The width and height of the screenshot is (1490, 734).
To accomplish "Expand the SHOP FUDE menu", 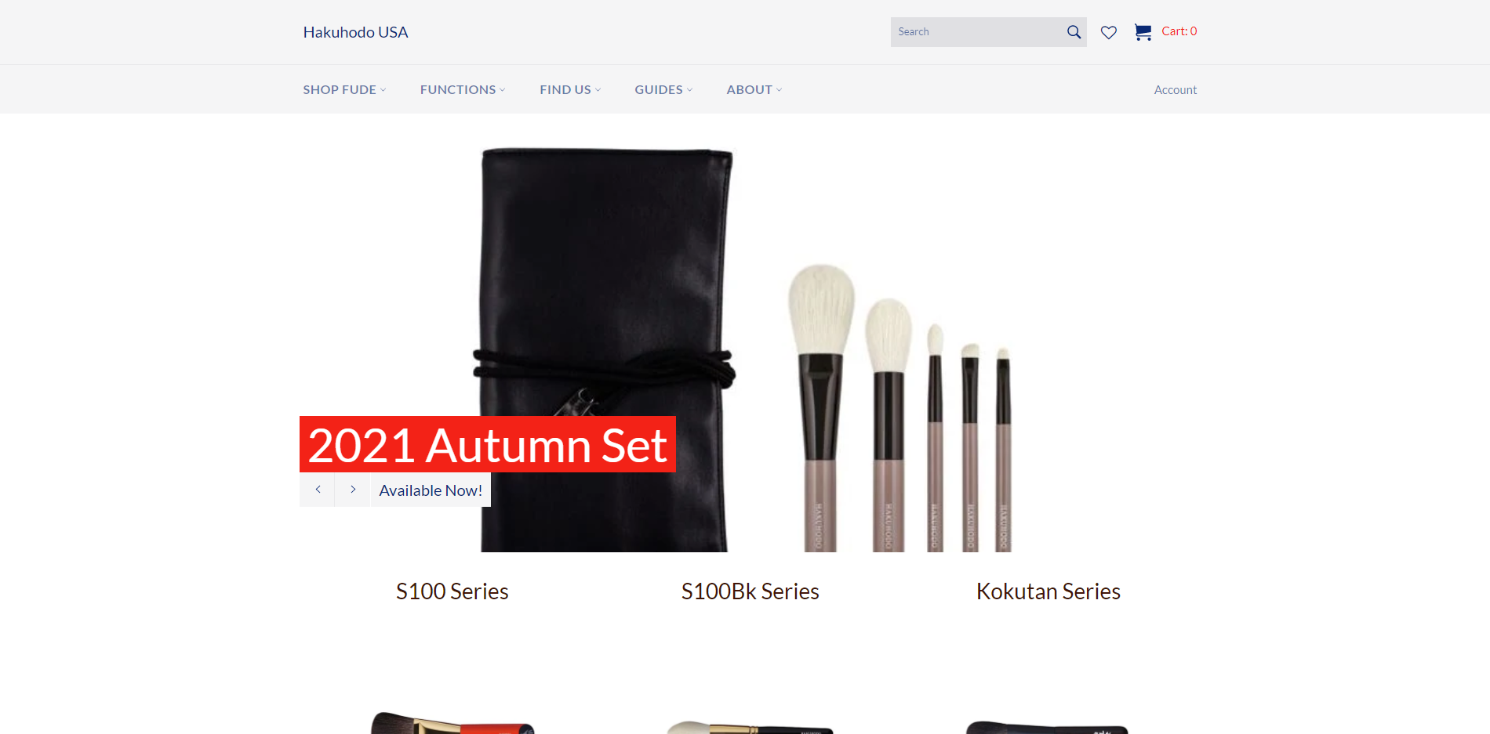I will 344,89.
